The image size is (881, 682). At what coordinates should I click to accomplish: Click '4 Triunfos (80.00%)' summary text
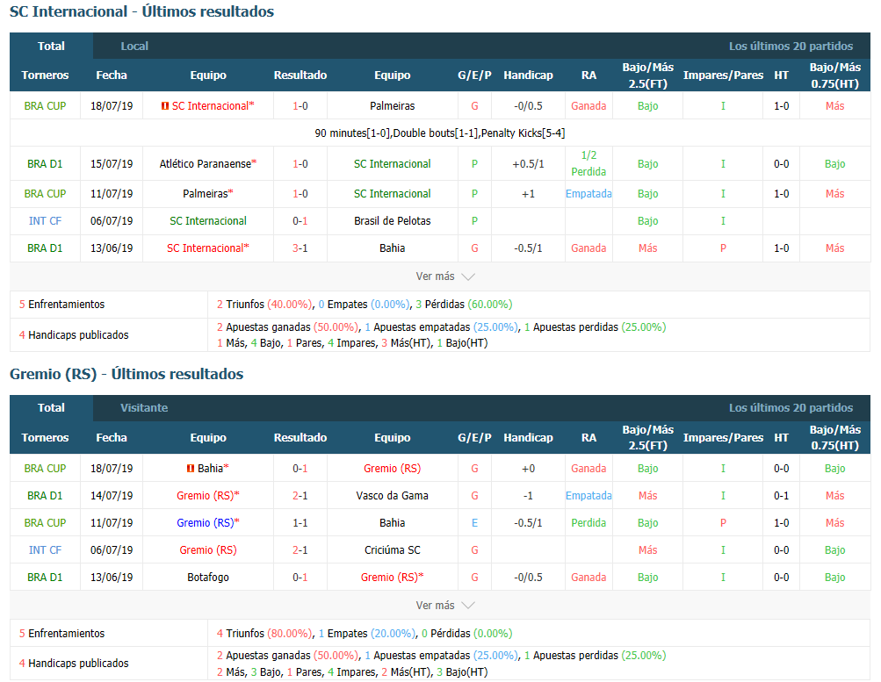(x=264, y=633)
